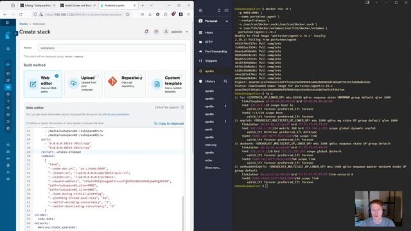Click the Portainer logo in sidebar
This screenshot has width=411, height=231.
7,35
